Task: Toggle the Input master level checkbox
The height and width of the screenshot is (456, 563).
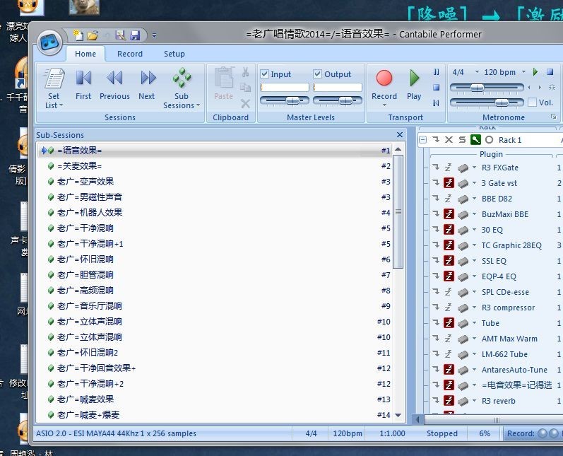Action: click(265, 74)
